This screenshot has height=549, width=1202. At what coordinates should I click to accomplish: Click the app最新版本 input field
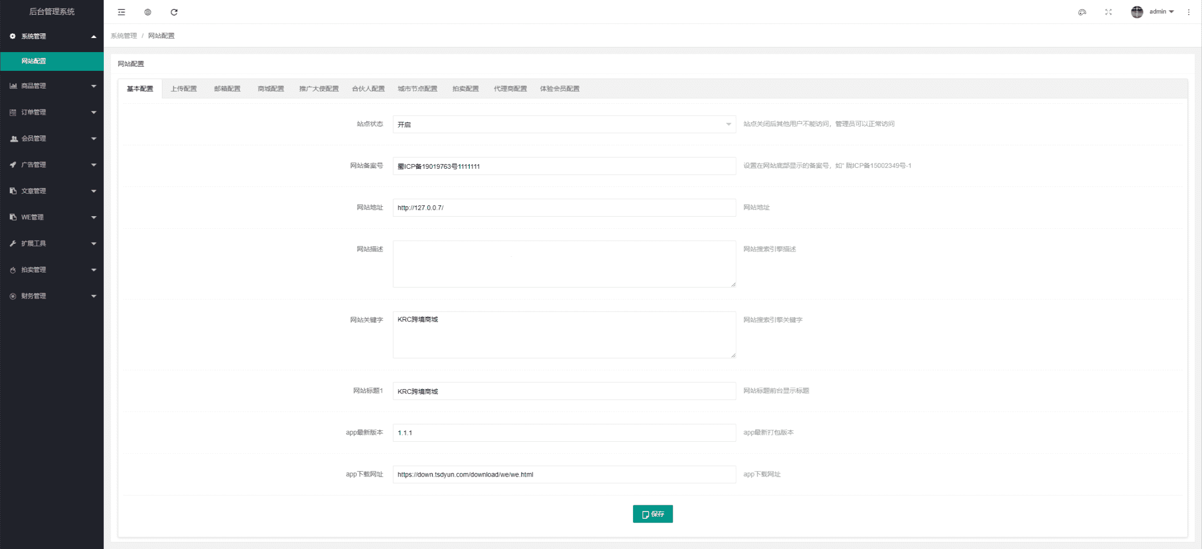click(x=564, y=433)
